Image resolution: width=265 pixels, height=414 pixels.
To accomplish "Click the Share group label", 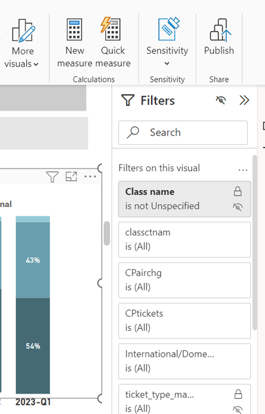I will (x=219, y=79).
